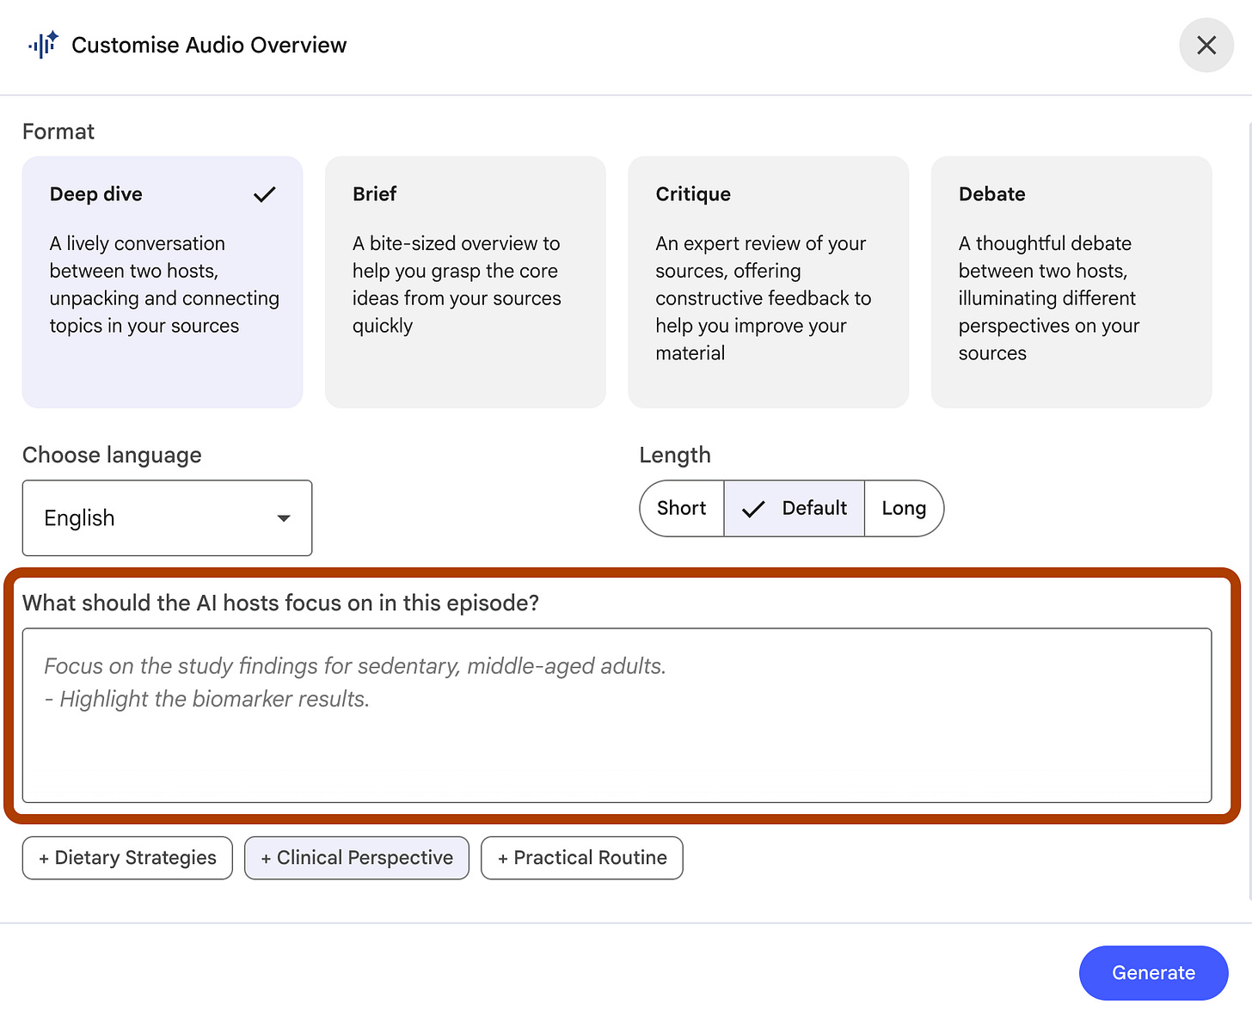1252x1010 pixels.
Task: Set length to Default
Action: pos(813,508)
